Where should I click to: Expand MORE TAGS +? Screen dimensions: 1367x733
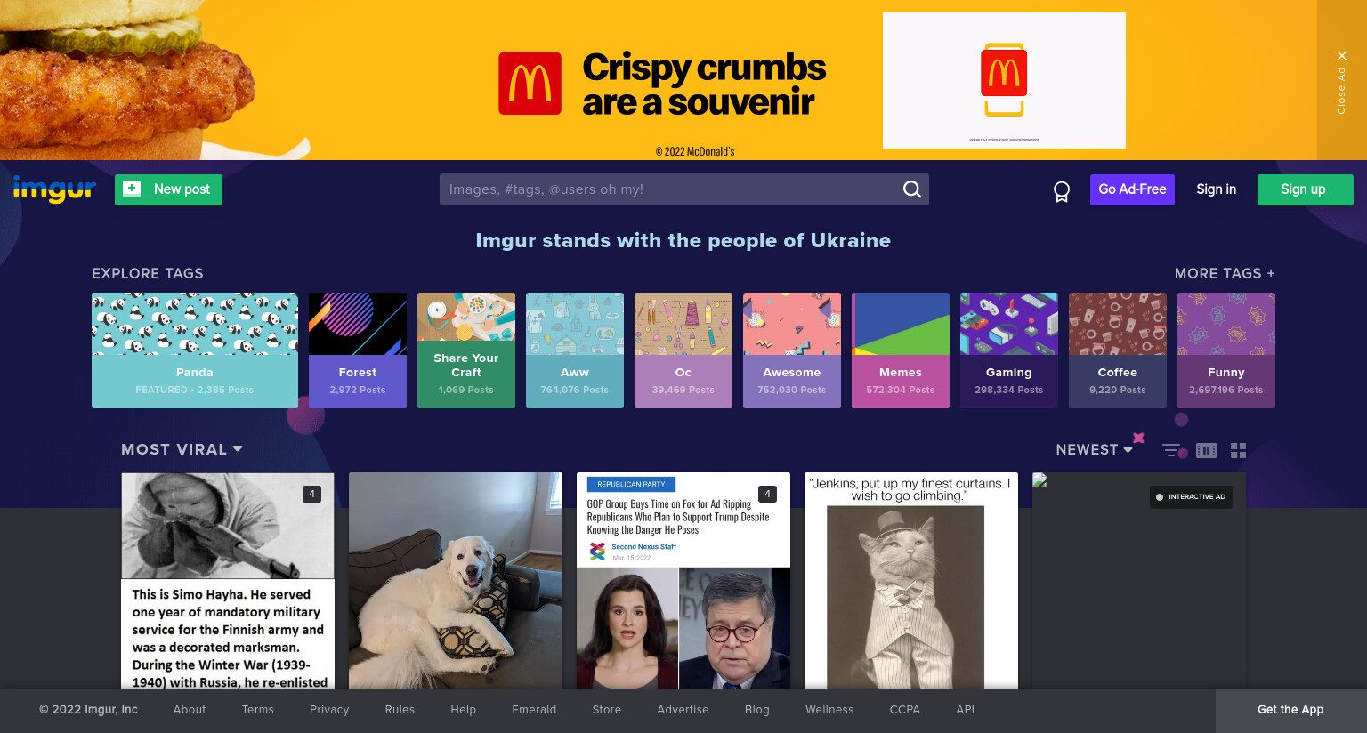coord(1225,273)
